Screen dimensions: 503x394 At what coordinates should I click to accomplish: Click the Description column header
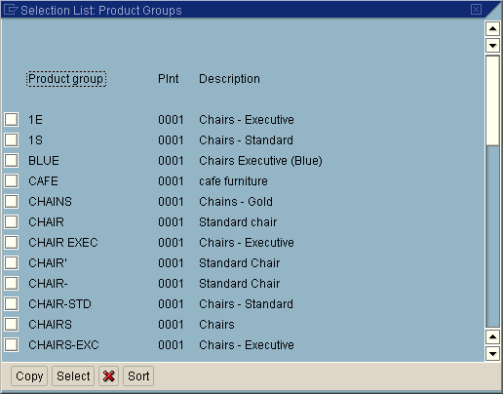(229, 79)
